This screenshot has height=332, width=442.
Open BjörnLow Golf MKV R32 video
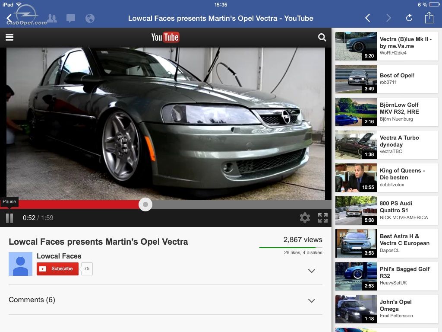click(386, 112)
